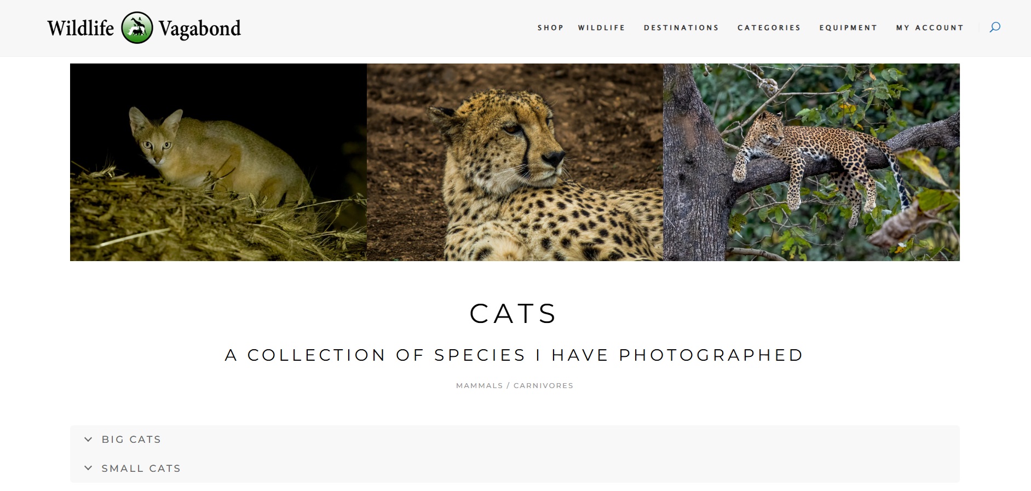Click the 'Vagabond' word in site logo
Screen dimensions: 1031x491
200,29
